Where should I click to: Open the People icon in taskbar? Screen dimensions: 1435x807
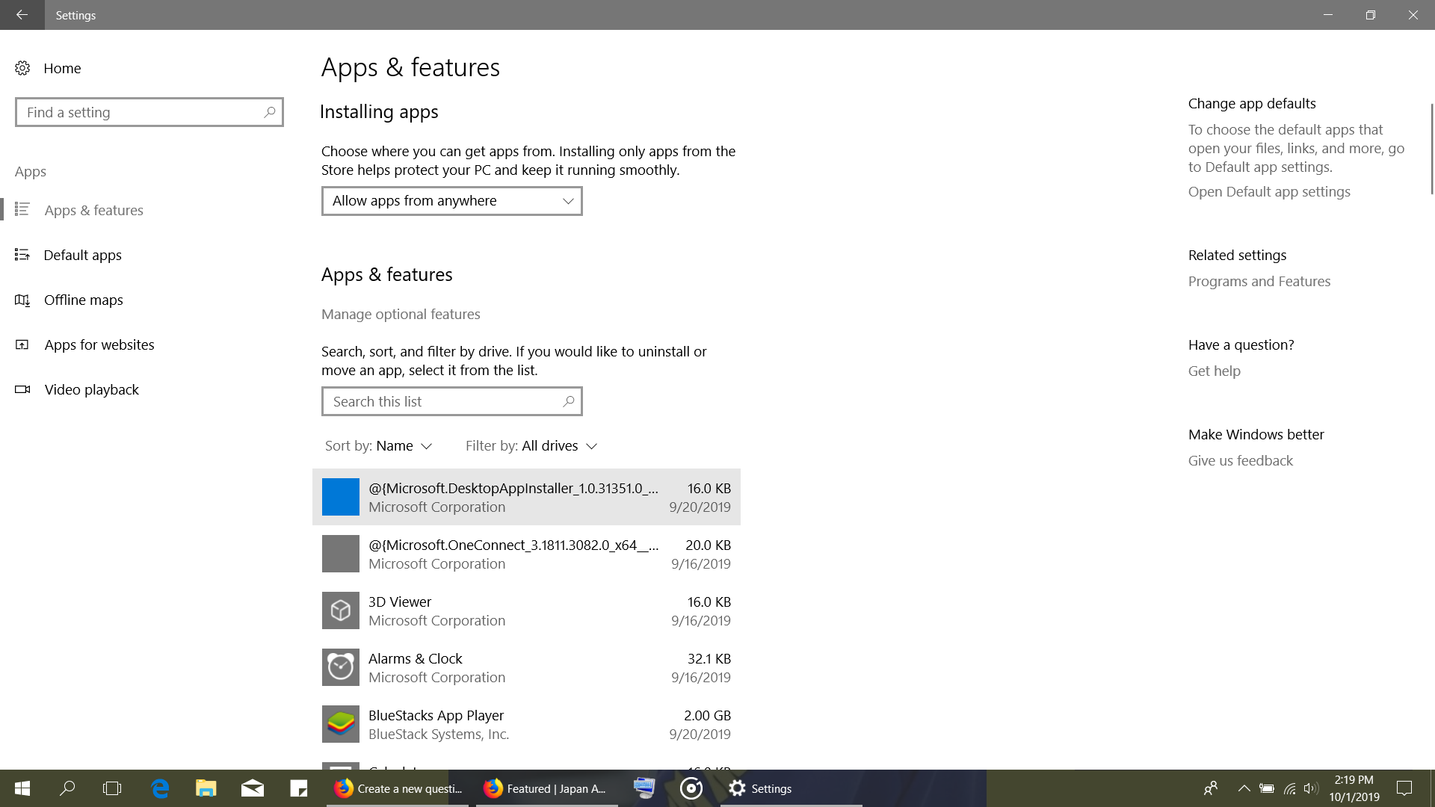(1211, 788)
